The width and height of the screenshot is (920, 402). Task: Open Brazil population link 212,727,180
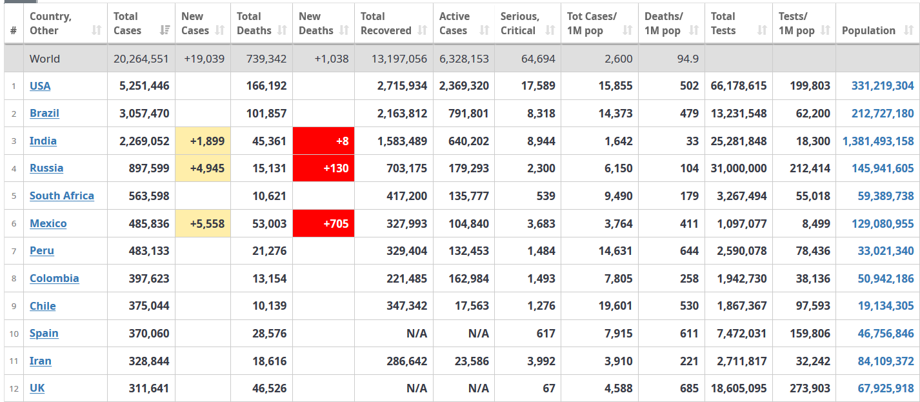tap(883, 113)
